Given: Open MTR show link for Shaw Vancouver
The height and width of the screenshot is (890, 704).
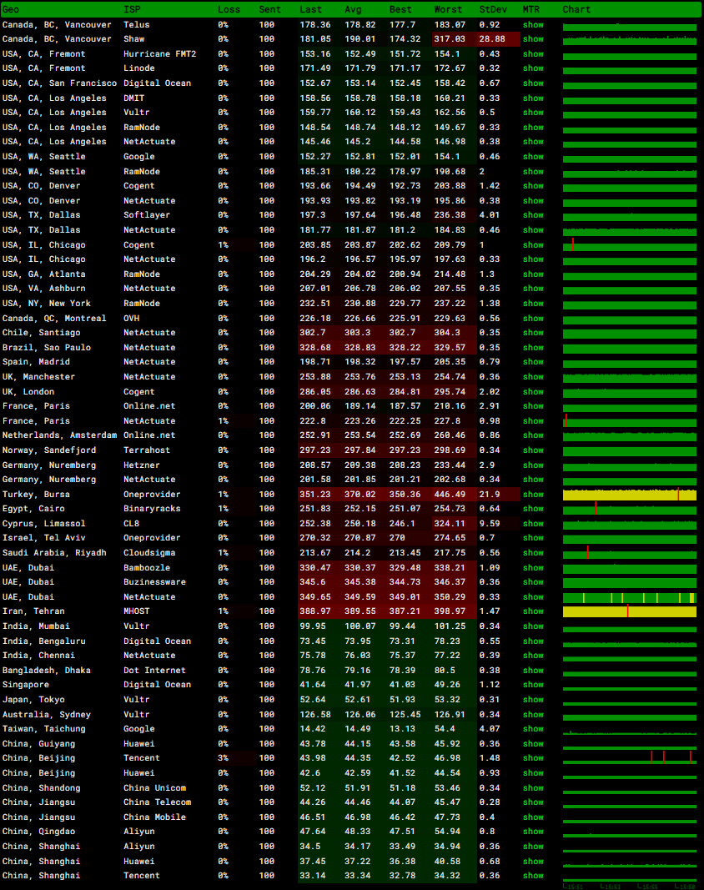Looking at the screenshot, I should (533, 39).
